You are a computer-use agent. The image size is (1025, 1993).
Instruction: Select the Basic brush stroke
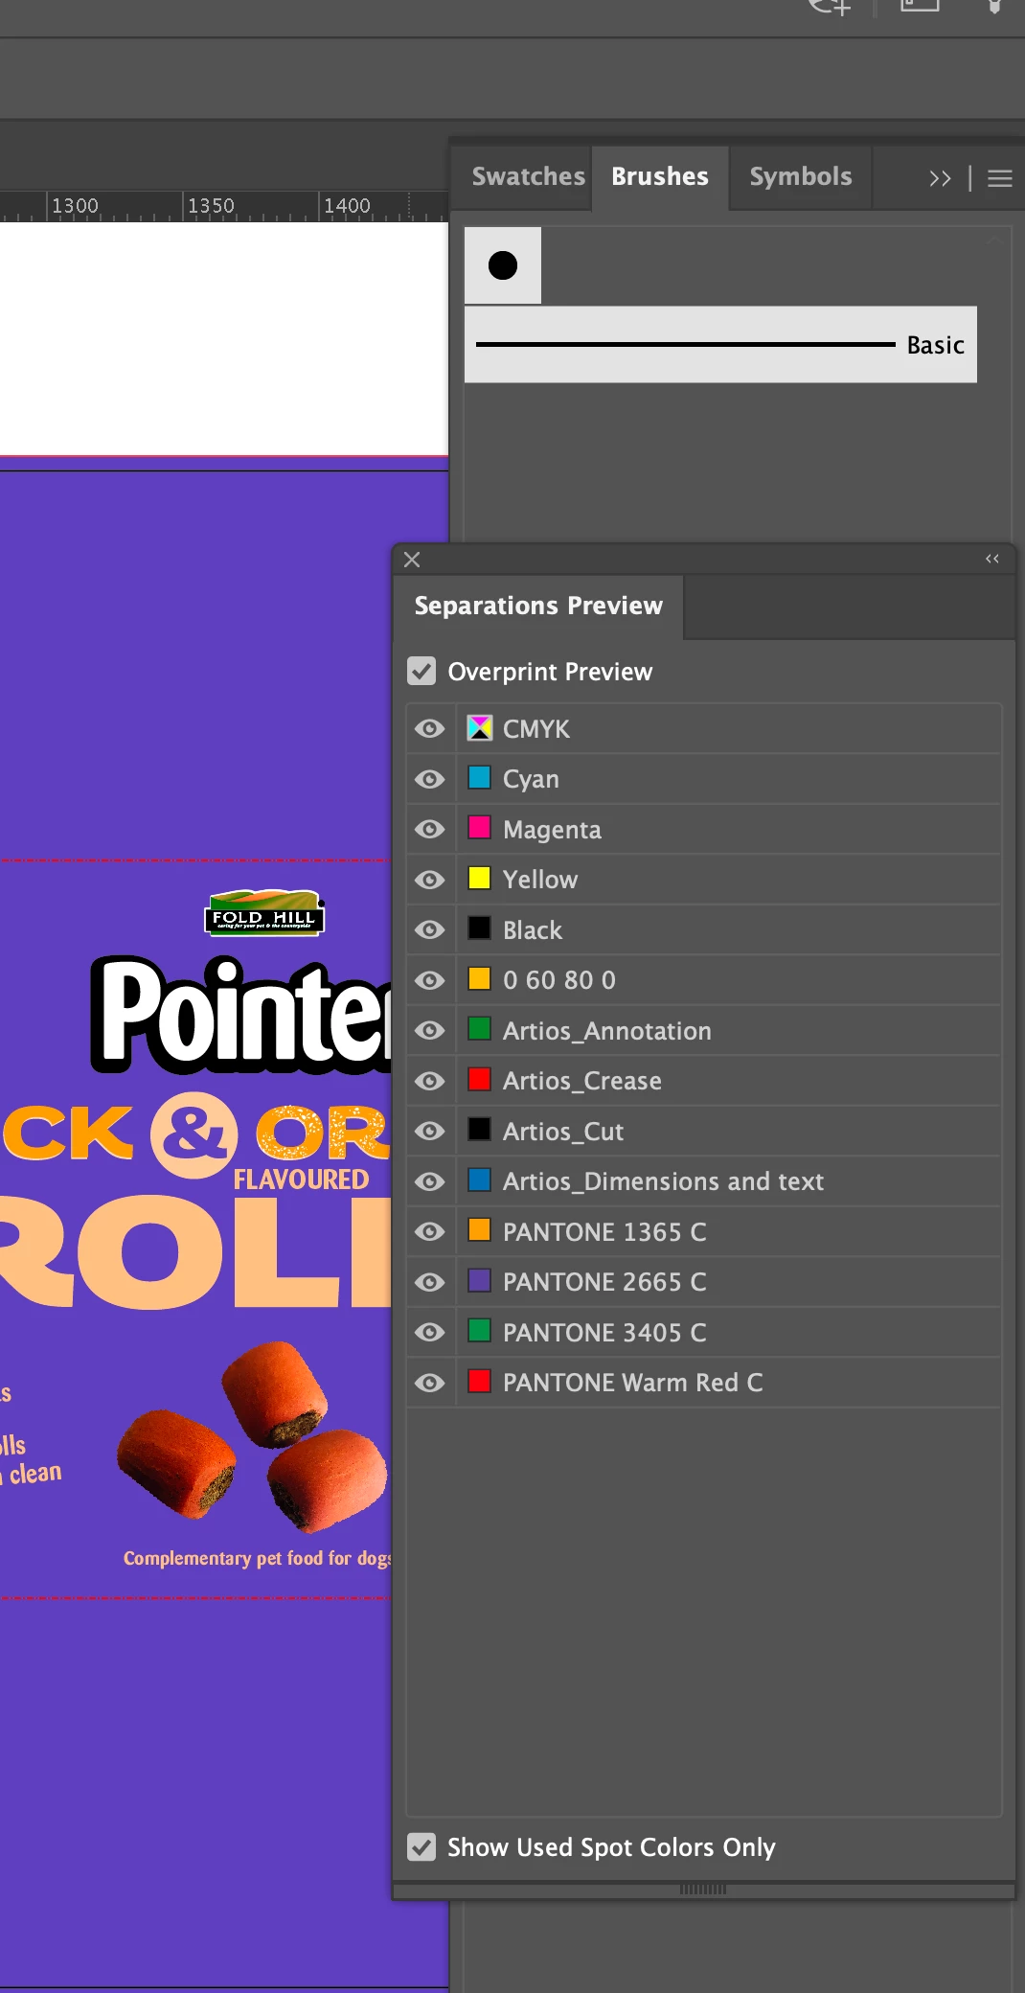[x=720, y=345]
